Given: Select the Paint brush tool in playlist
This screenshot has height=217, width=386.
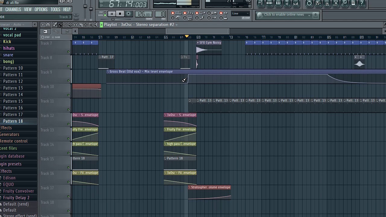Looking at the screenshot, I should [60, 25].
